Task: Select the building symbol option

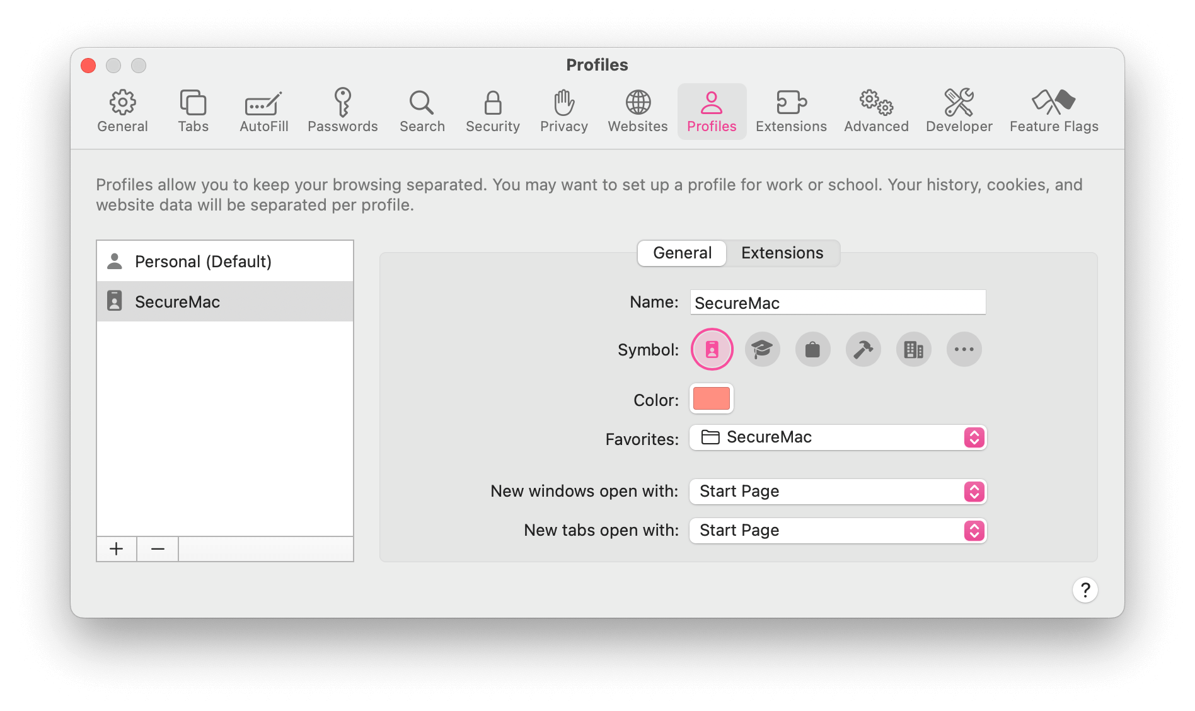Action: point(913,349)
